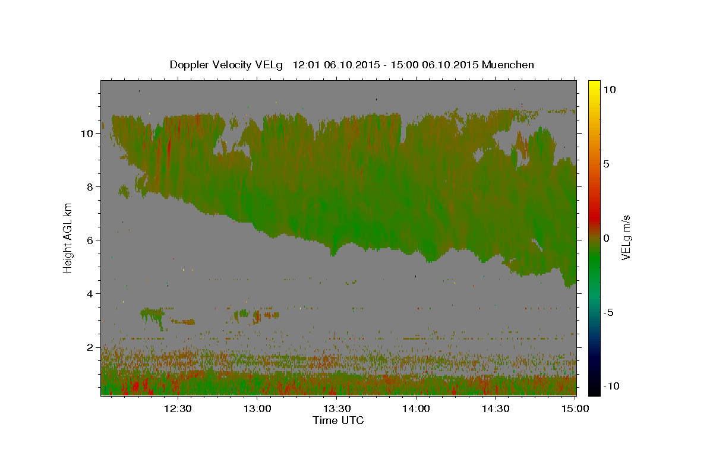Click the 'Time UTC' axis label

338,420
